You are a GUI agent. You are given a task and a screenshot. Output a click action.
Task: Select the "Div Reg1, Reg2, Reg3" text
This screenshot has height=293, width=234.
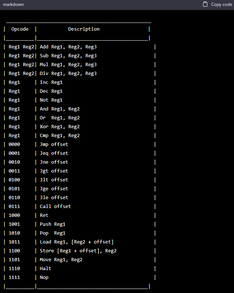(68, 74)
